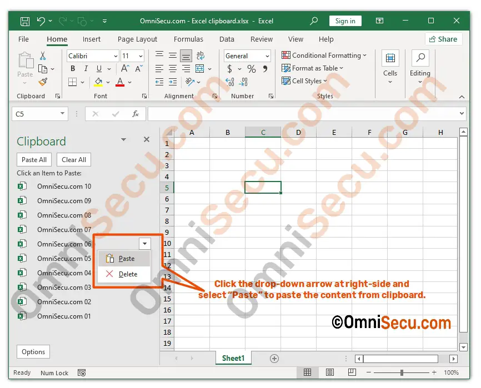The image size is (481, 388).
Task: Click the Merge and Center icon
Action: coord(200,69)
